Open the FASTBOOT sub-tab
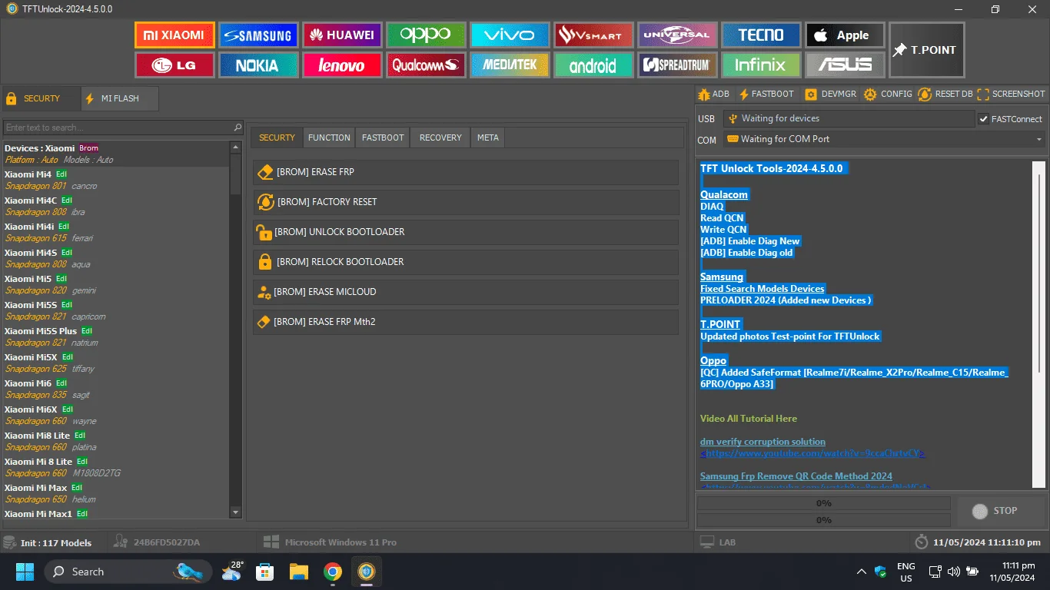 point(383,138)
